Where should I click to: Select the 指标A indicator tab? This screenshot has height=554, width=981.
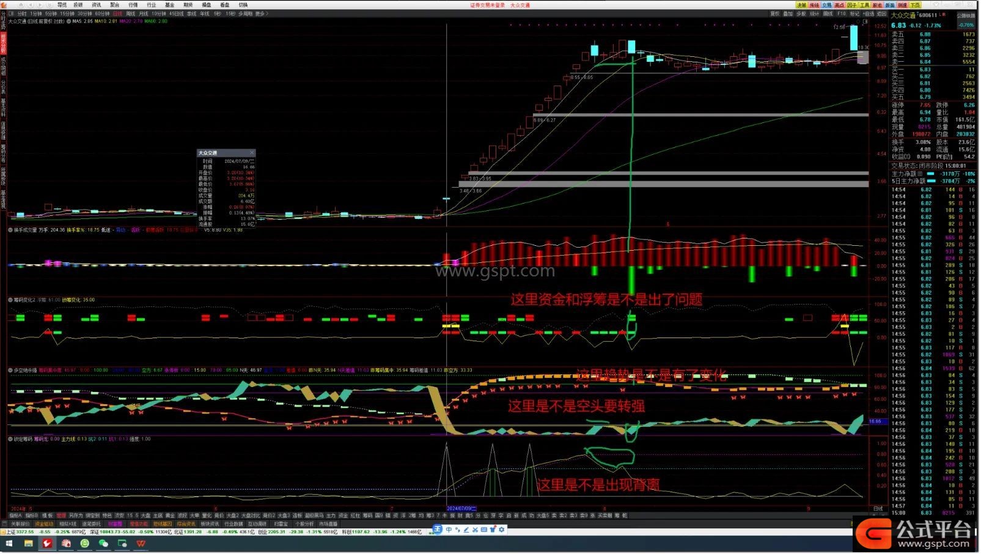[15, 515]
